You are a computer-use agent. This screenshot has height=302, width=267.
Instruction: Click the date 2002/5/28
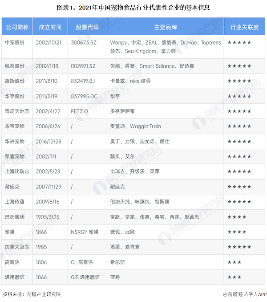pos(48,171)
